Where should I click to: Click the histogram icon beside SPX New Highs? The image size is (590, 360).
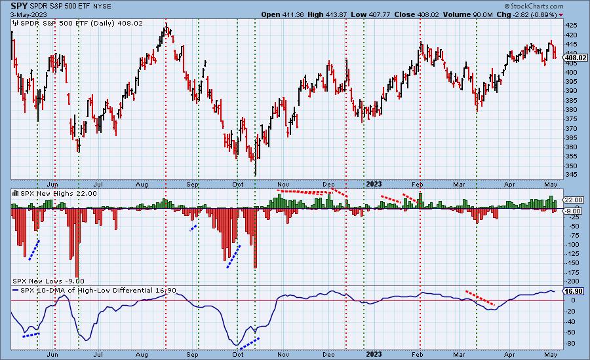[x=16, y=193]
